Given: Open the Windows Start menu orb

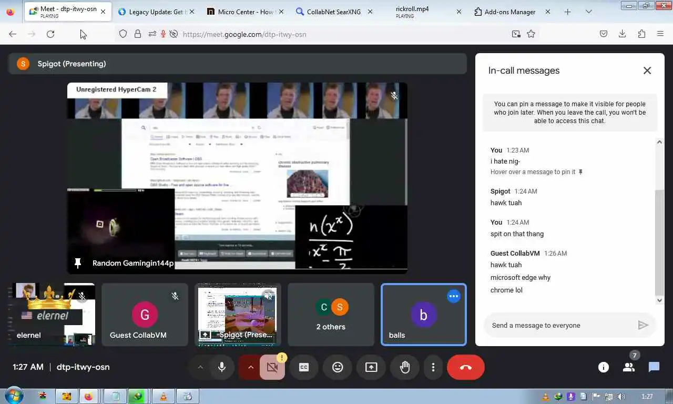Looking at the screenshot, I should (13, 396).
